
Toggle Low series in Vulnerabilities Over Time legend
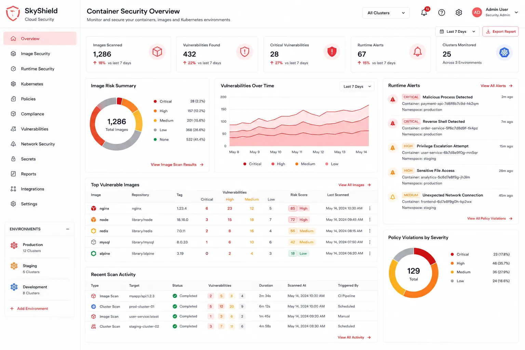[x=332, y=164]
